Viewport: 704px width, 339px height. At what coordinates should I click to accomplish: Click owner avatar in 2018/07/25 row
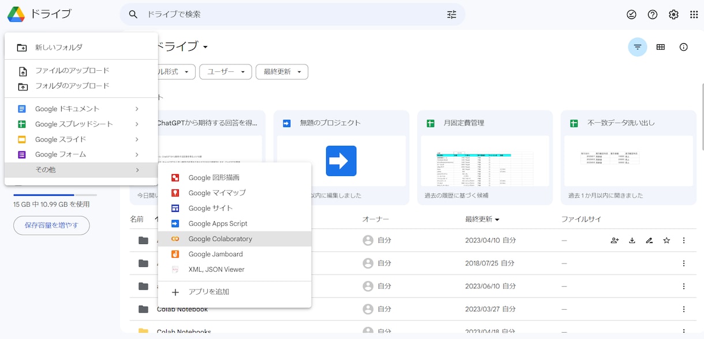[x=368, y=264]
